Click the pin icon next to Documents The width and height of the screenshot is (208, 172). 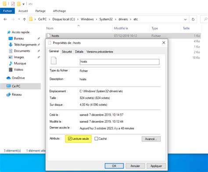click(x=39, y=51)
